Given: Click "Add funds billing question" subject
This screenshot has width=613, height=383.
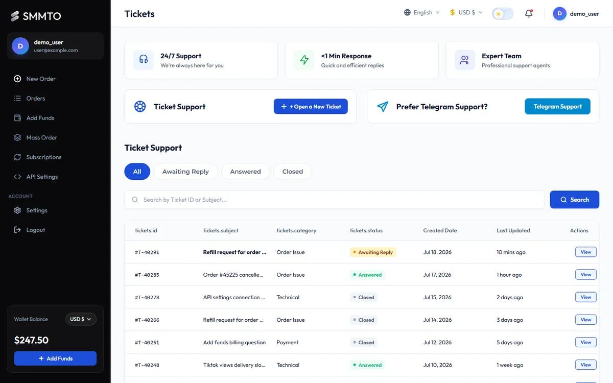Looking at the screenshot, I should (x=234, y=343).
